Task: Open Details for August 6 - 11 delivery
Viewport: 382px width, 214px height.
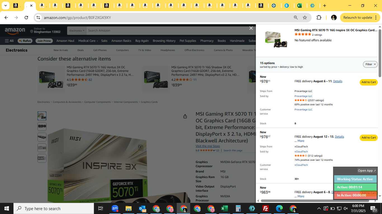Action: [x=338, y=81]
